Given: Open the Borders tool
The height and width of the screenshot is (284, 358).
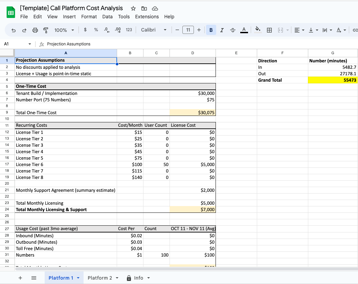Looking at the screenshot, I should click(269, 30).
